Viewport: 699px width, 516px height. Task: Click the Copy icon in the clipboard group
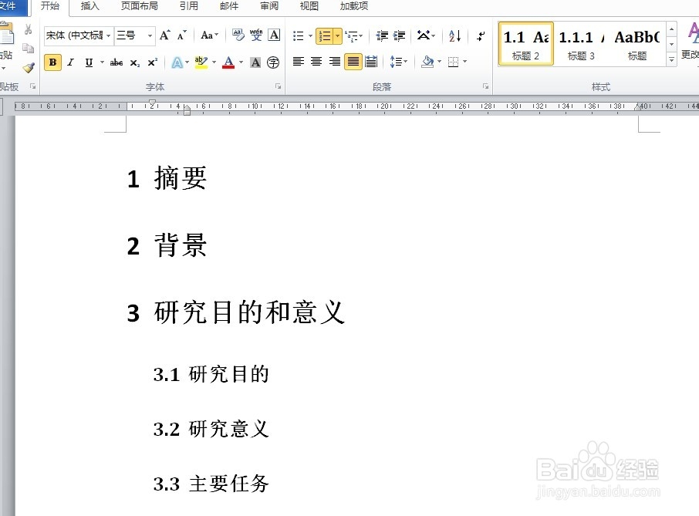(x=28, y=48)
